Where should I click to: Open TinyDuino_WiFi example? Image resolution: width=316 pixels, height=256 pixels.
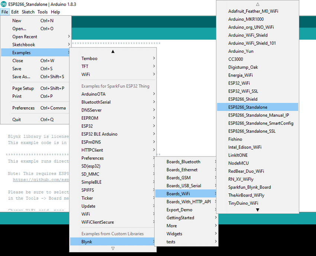(x=258, y=203)
